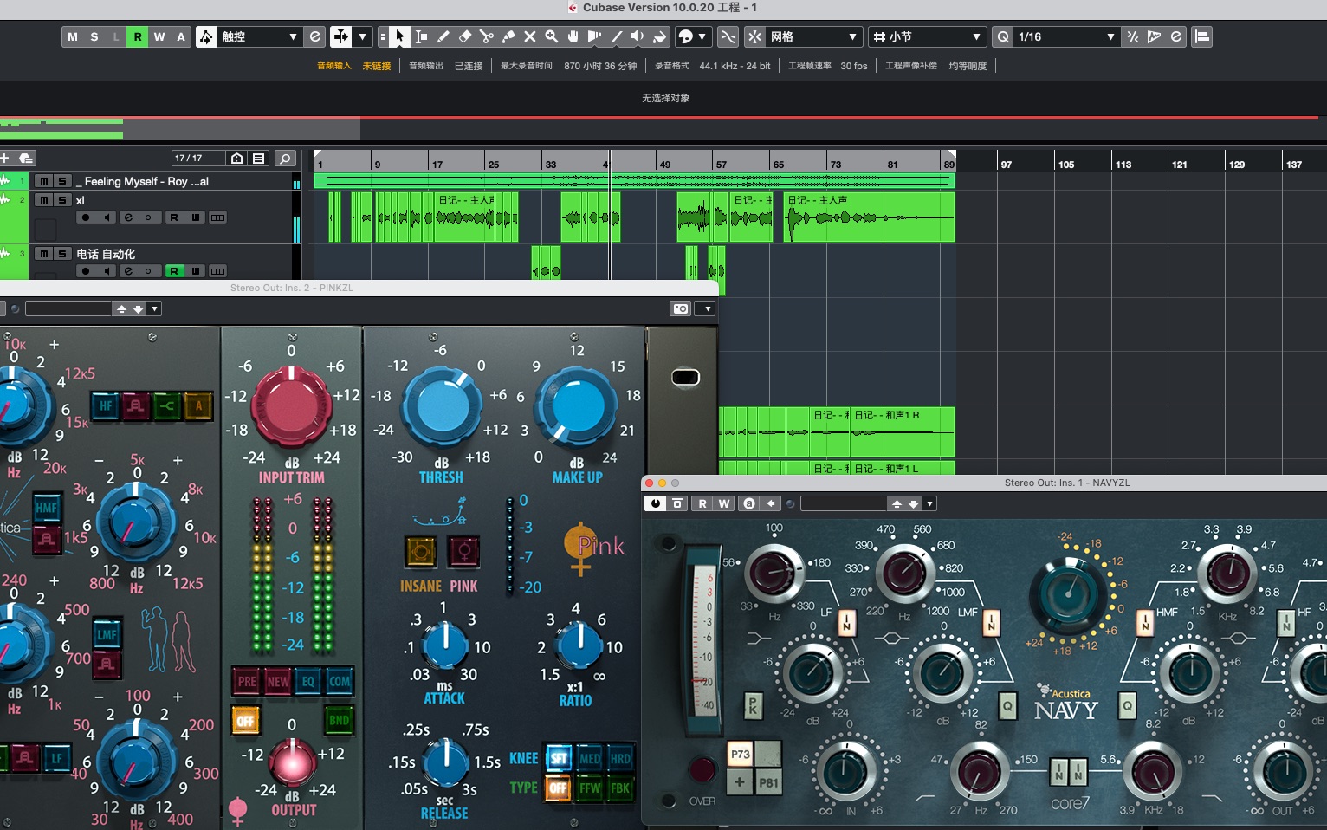This screenshot has height=830, width=1327.
Task: Click the 工程声像补偿 status label
Action: point(910,66)
